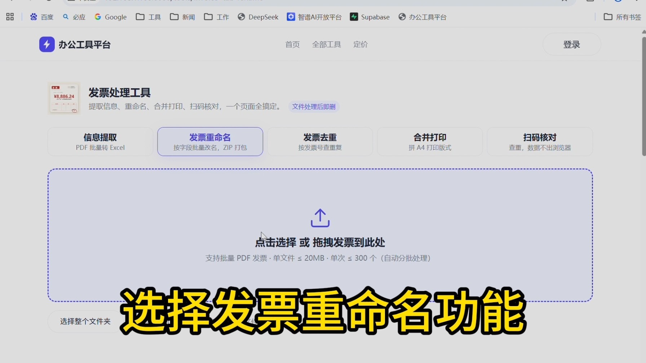Screen dimensions: 646x363
Task: Open the 必应 bookmark
Action: 74,17
